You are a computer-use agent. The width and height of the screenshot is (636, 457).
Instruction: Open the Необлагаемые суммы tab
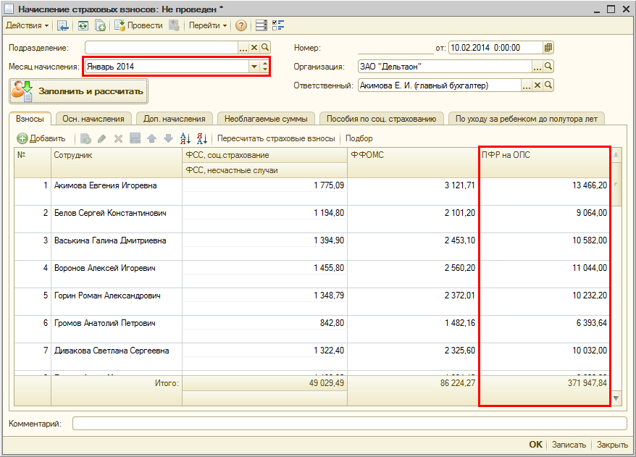tap(266, 119)
